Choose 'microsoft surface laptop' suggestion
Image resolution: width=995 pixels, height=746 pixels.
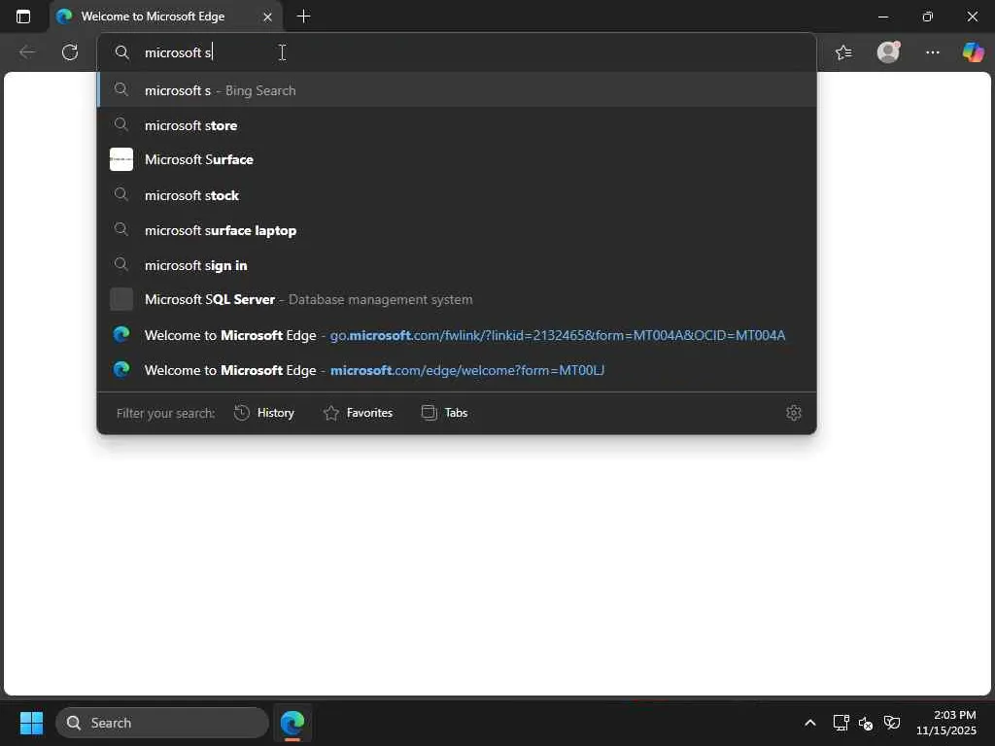point(457,229)
